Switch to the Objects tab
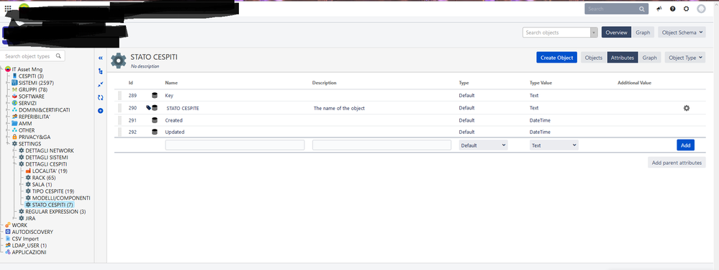 [x=594, y=58]
